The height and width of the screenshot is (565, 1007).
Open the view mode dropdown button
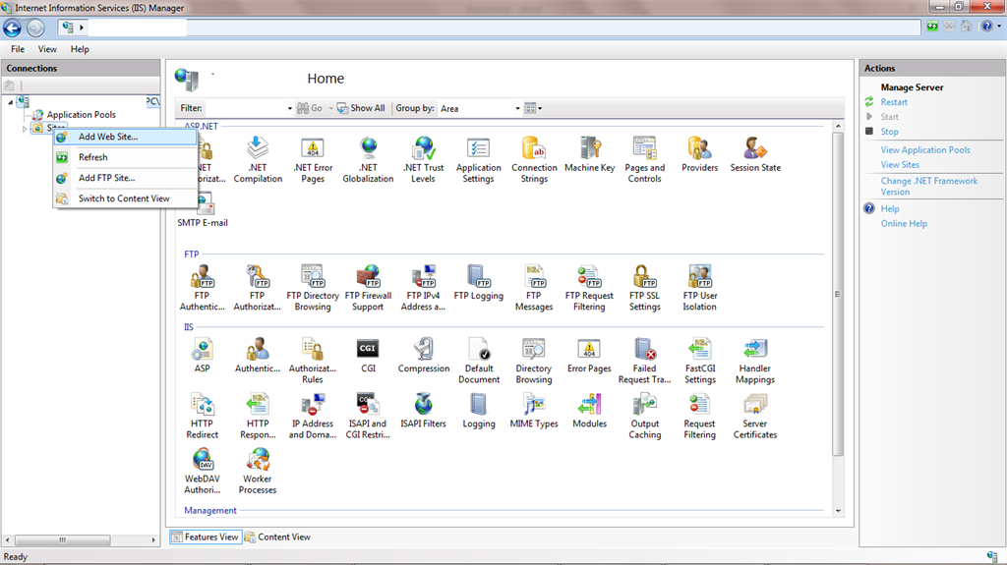533,108
